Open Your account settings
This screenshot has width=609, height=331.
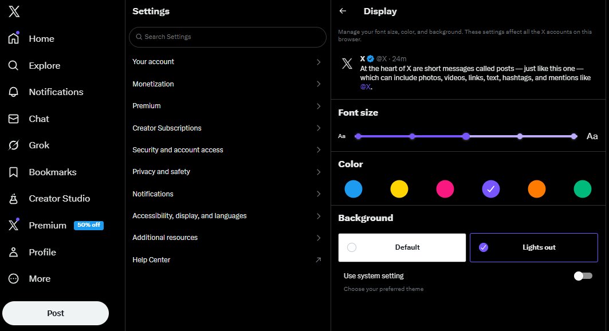tap(227, 62)
